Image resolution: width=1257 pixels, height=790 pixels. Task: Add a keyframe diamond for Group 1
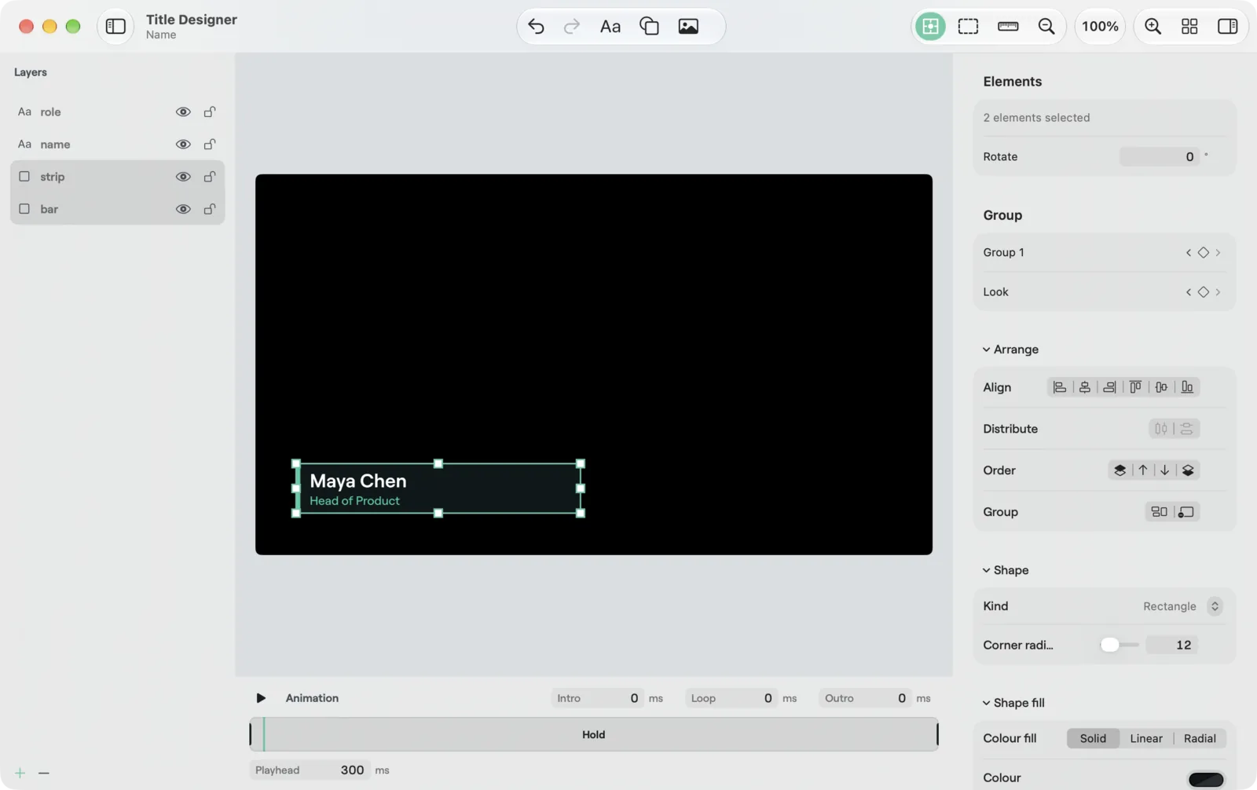click(x=1203, y=253)
